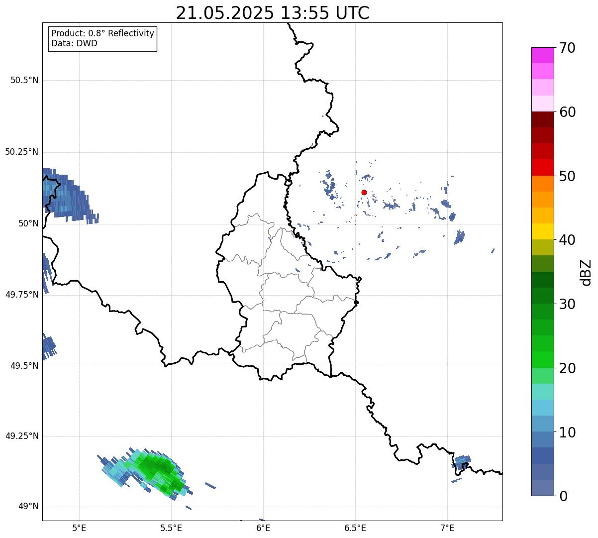Click the 49.25°N latitude label

21,436
